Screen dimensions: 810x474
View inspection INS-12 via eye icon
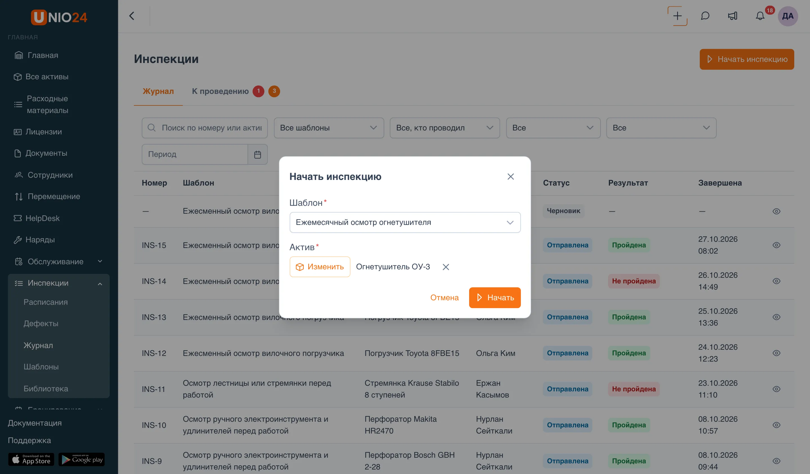[x=776, y=353]
